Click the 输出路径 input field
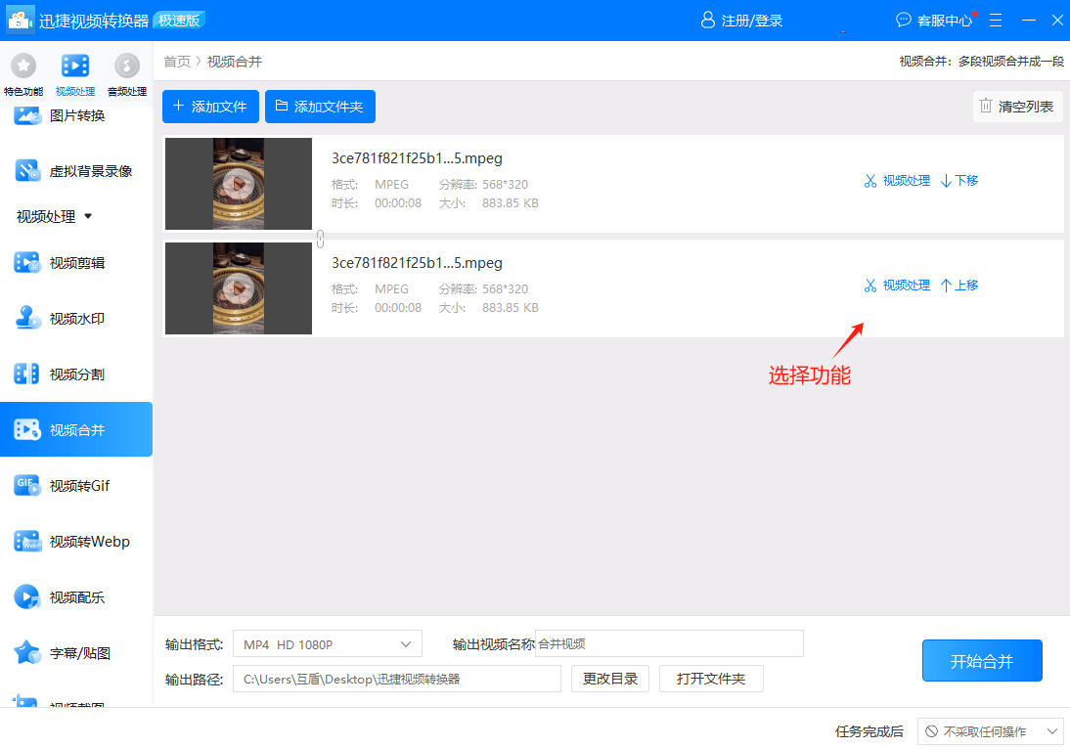 point(396,679)
